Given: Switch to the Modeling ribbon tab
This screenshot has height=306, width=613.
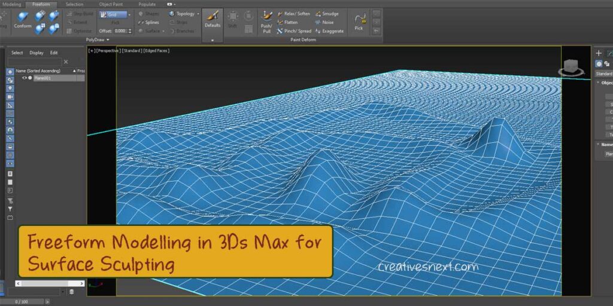Looking at the screenshot, I should pyautogui.click(x=11, y=4).
